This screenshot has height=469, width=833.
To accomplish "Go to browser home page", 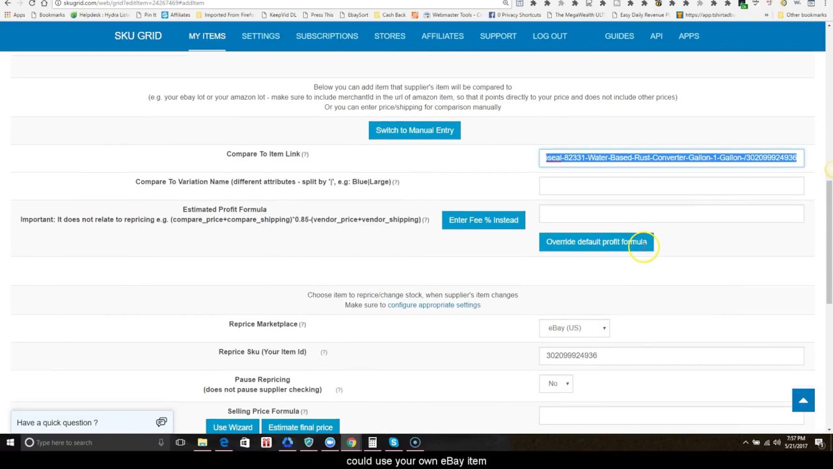I will click(x=44, y=3).
